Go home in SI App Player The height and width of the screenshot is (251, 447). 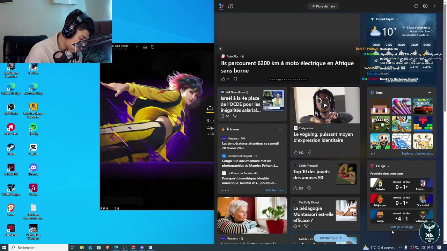click(145, 47)
